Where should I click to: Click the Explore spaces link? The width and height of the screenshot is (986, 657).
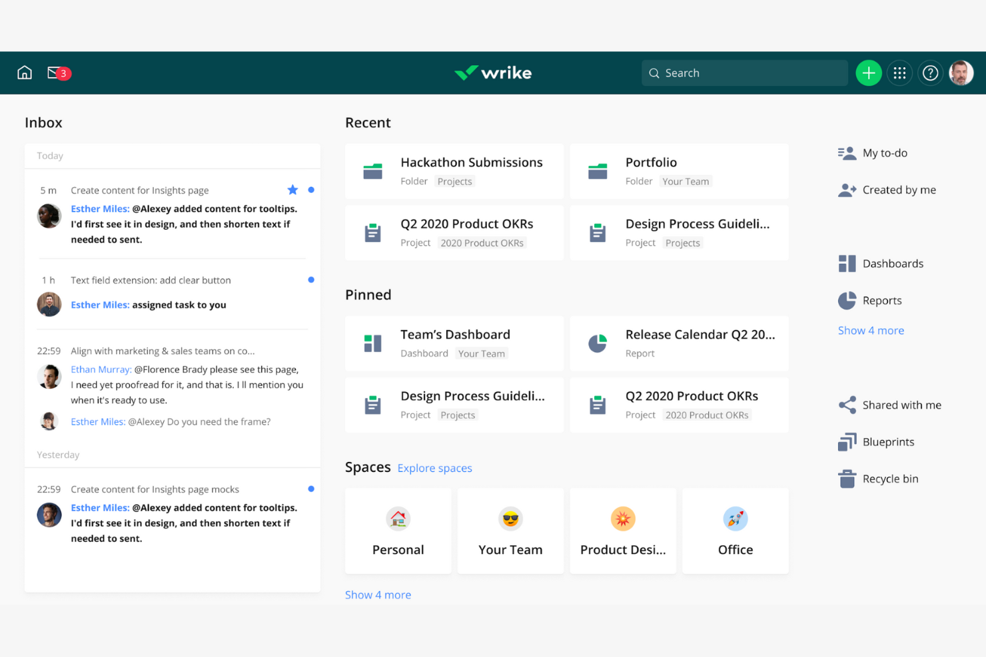pos(434,468)
